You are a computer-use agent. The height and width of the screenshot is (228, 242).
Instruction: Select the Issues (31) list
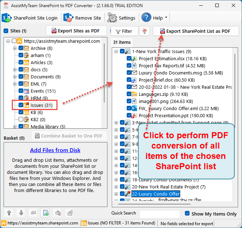[41, 105]
